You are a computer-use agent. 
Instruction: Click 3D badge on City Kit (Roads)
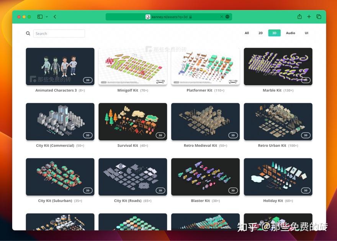point(160,191)
